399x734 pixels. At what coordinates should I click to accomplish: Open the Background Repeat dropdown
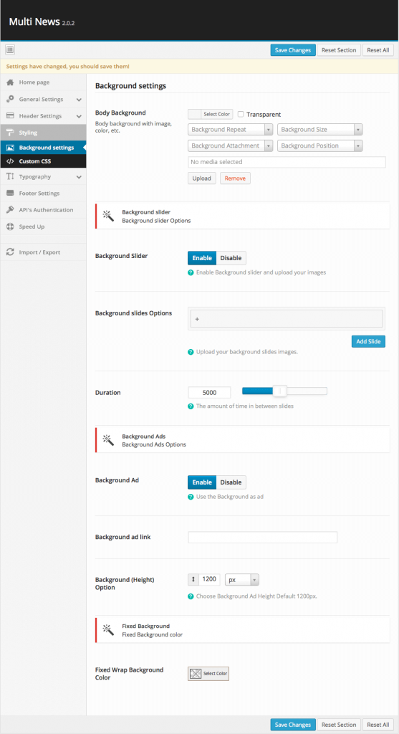point(230,130)
